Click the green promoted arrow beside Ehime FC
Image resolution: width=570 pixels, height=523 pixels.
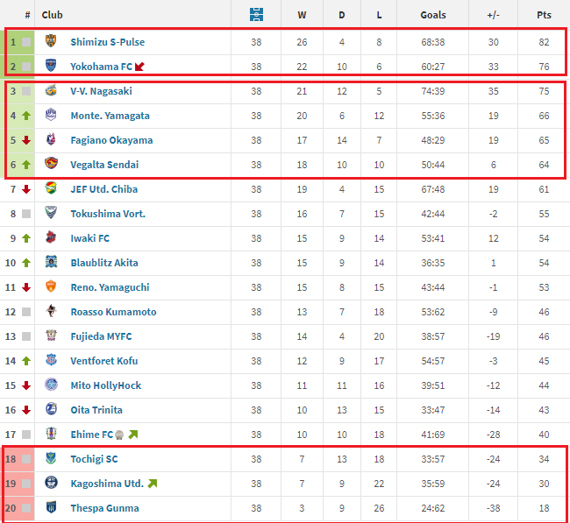point(132,435)
